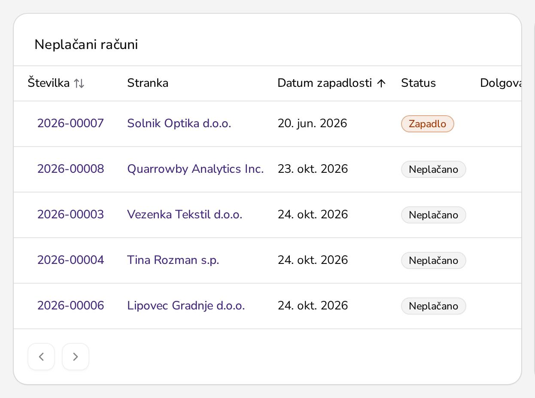Image resolution: width=535 pixels, height=398 pixels.
Task: Open invoice 2026-00004
Action: [x=70, y=260]
